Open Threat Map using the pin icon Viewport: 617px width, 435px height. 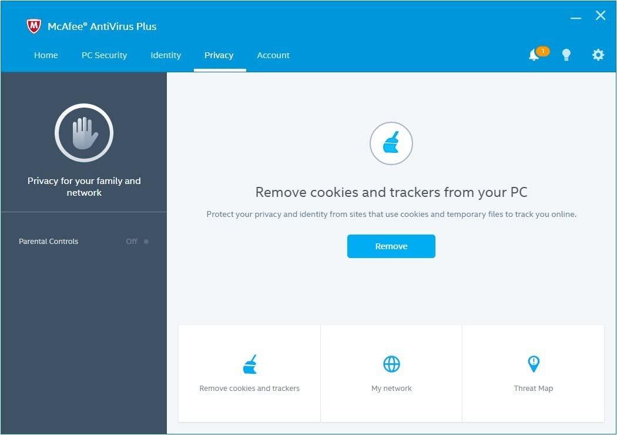tap(533, 364)
